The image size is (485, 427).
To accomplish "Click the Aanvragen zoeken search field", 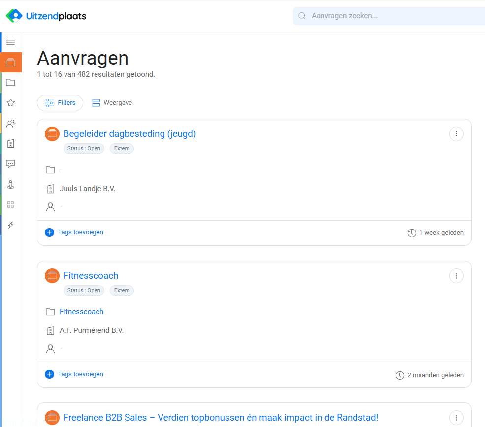I will coord(389,16).
